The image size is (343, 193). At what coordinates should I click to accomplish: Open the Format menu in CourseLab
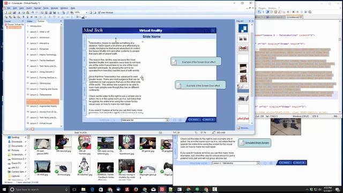point(38,8)
